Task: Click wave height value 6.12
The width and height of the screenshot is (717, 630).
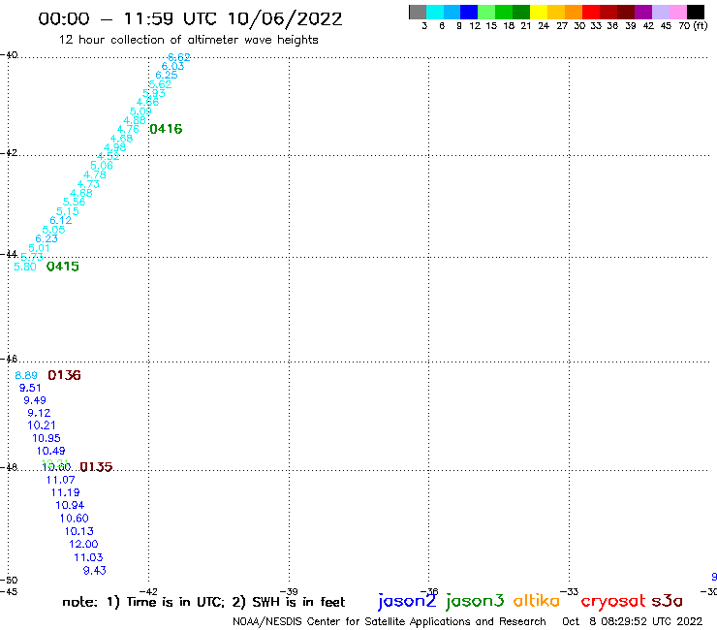Action: coord(61,220)
